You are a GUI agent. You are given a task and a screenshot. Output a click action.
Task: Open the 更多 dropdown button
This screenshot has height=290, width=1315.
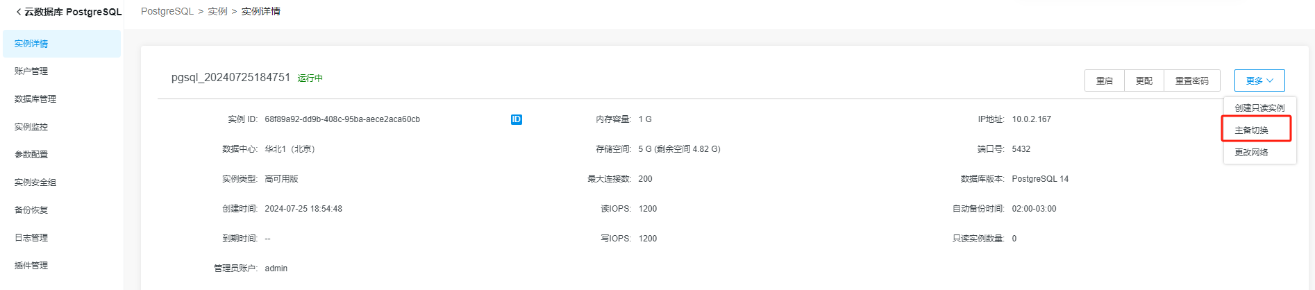point(1259,80)
